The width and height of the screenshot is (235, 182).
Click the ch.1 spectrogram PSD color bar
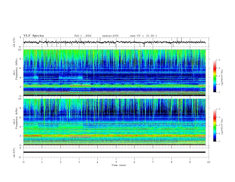pyautogui.click(x=215, y=76)
